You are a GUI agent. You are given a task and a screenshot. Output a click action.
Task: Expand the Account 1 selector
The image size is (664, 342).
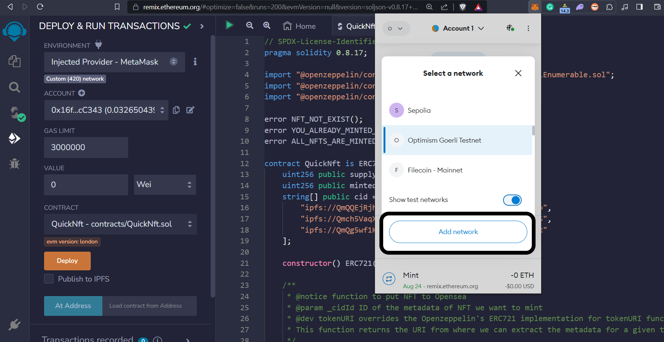coord(458,28)
